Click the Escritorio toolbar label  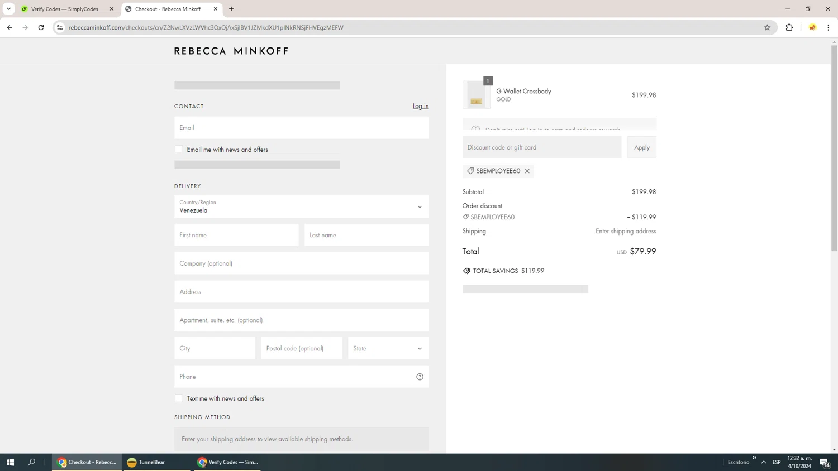click(x=739, y=462)
